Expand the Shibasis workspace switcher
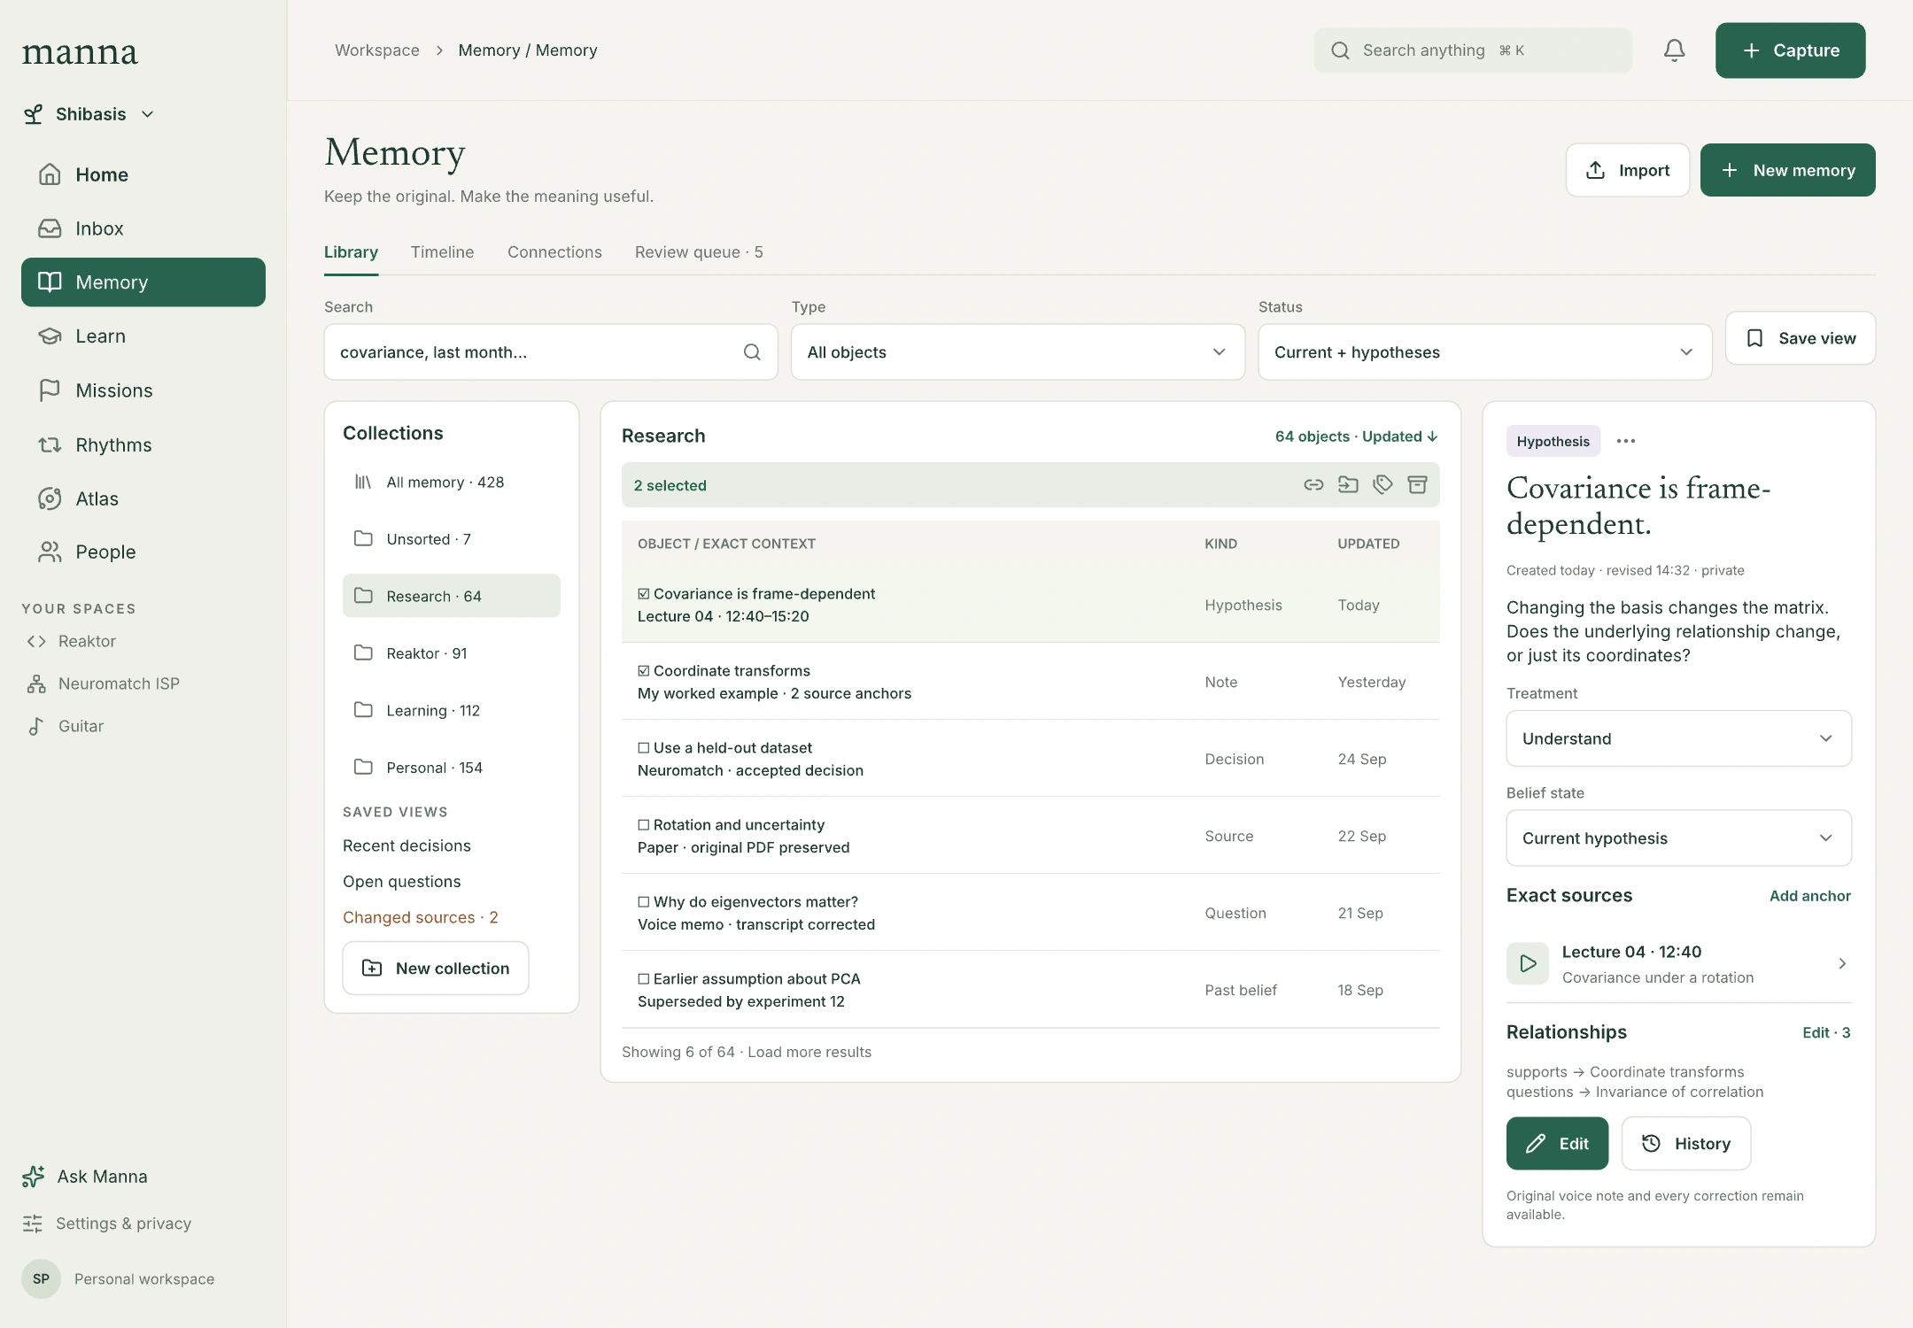This screenshot has width=1913, height=1328. 89,114
